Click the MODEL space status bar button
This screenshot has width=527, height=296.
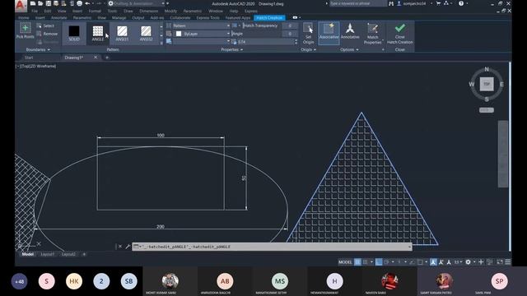tap(345, 262)
